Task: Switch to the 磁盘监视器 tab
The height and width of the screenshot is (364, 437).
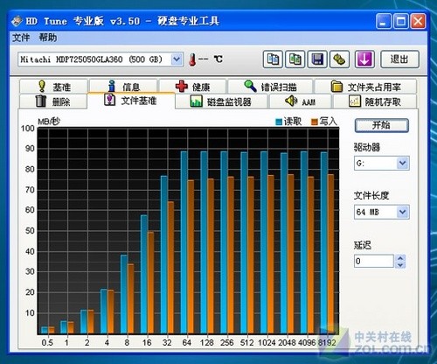Action: 221,101
